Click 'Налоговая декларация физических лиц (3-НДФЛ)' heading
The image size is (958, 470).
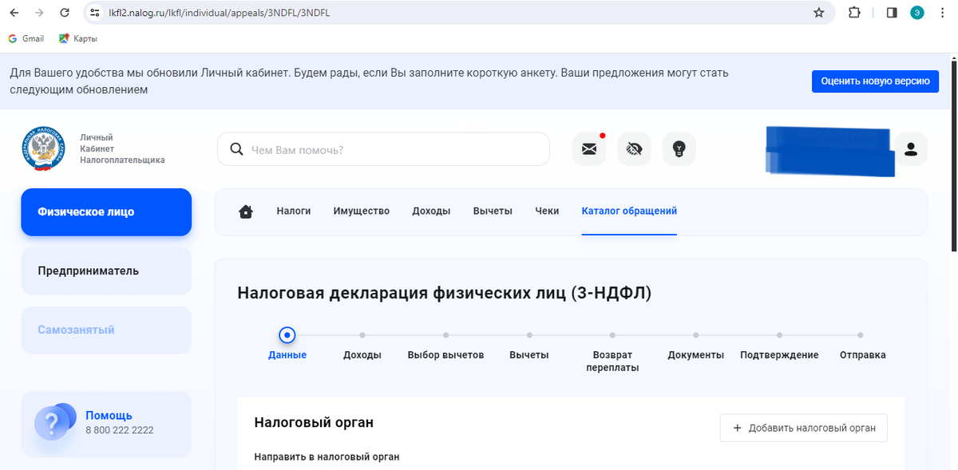tap(445, 293)
